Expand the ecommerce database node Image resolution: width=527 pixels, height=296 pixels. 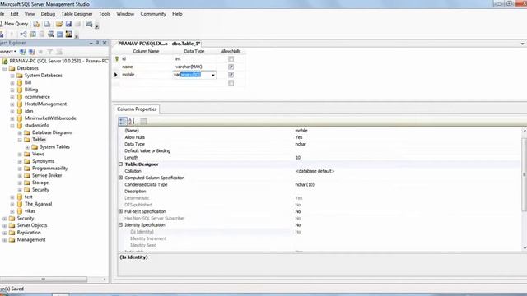tap(12, 97)
